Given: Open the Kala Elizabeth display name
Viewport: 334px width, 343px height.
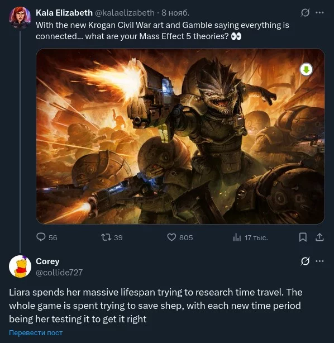Looking at the screenshot, I should click(x=64, y=13).
